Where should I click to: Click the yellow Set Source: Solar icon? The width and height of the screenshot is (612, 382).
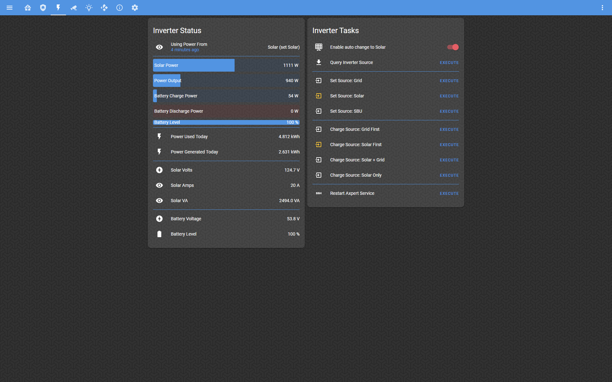coord(318,96)
